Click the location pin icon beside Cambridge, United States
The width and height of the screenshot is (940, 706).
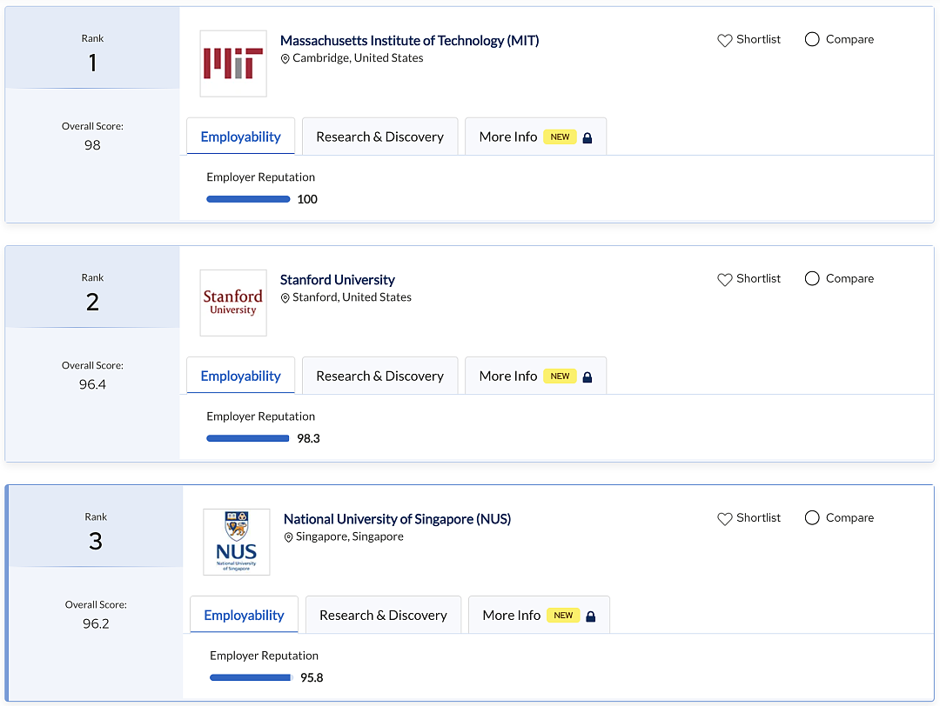click(285, 58)
